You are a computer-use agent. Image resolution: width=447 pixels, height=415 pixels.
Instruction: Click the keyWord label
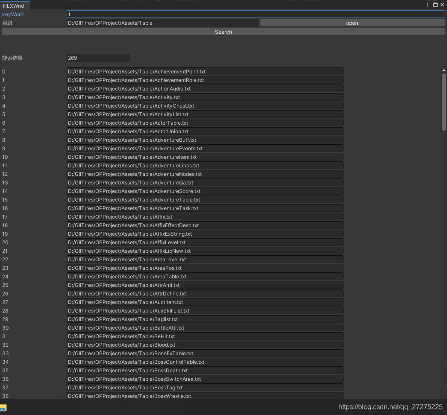pos(13,15)
